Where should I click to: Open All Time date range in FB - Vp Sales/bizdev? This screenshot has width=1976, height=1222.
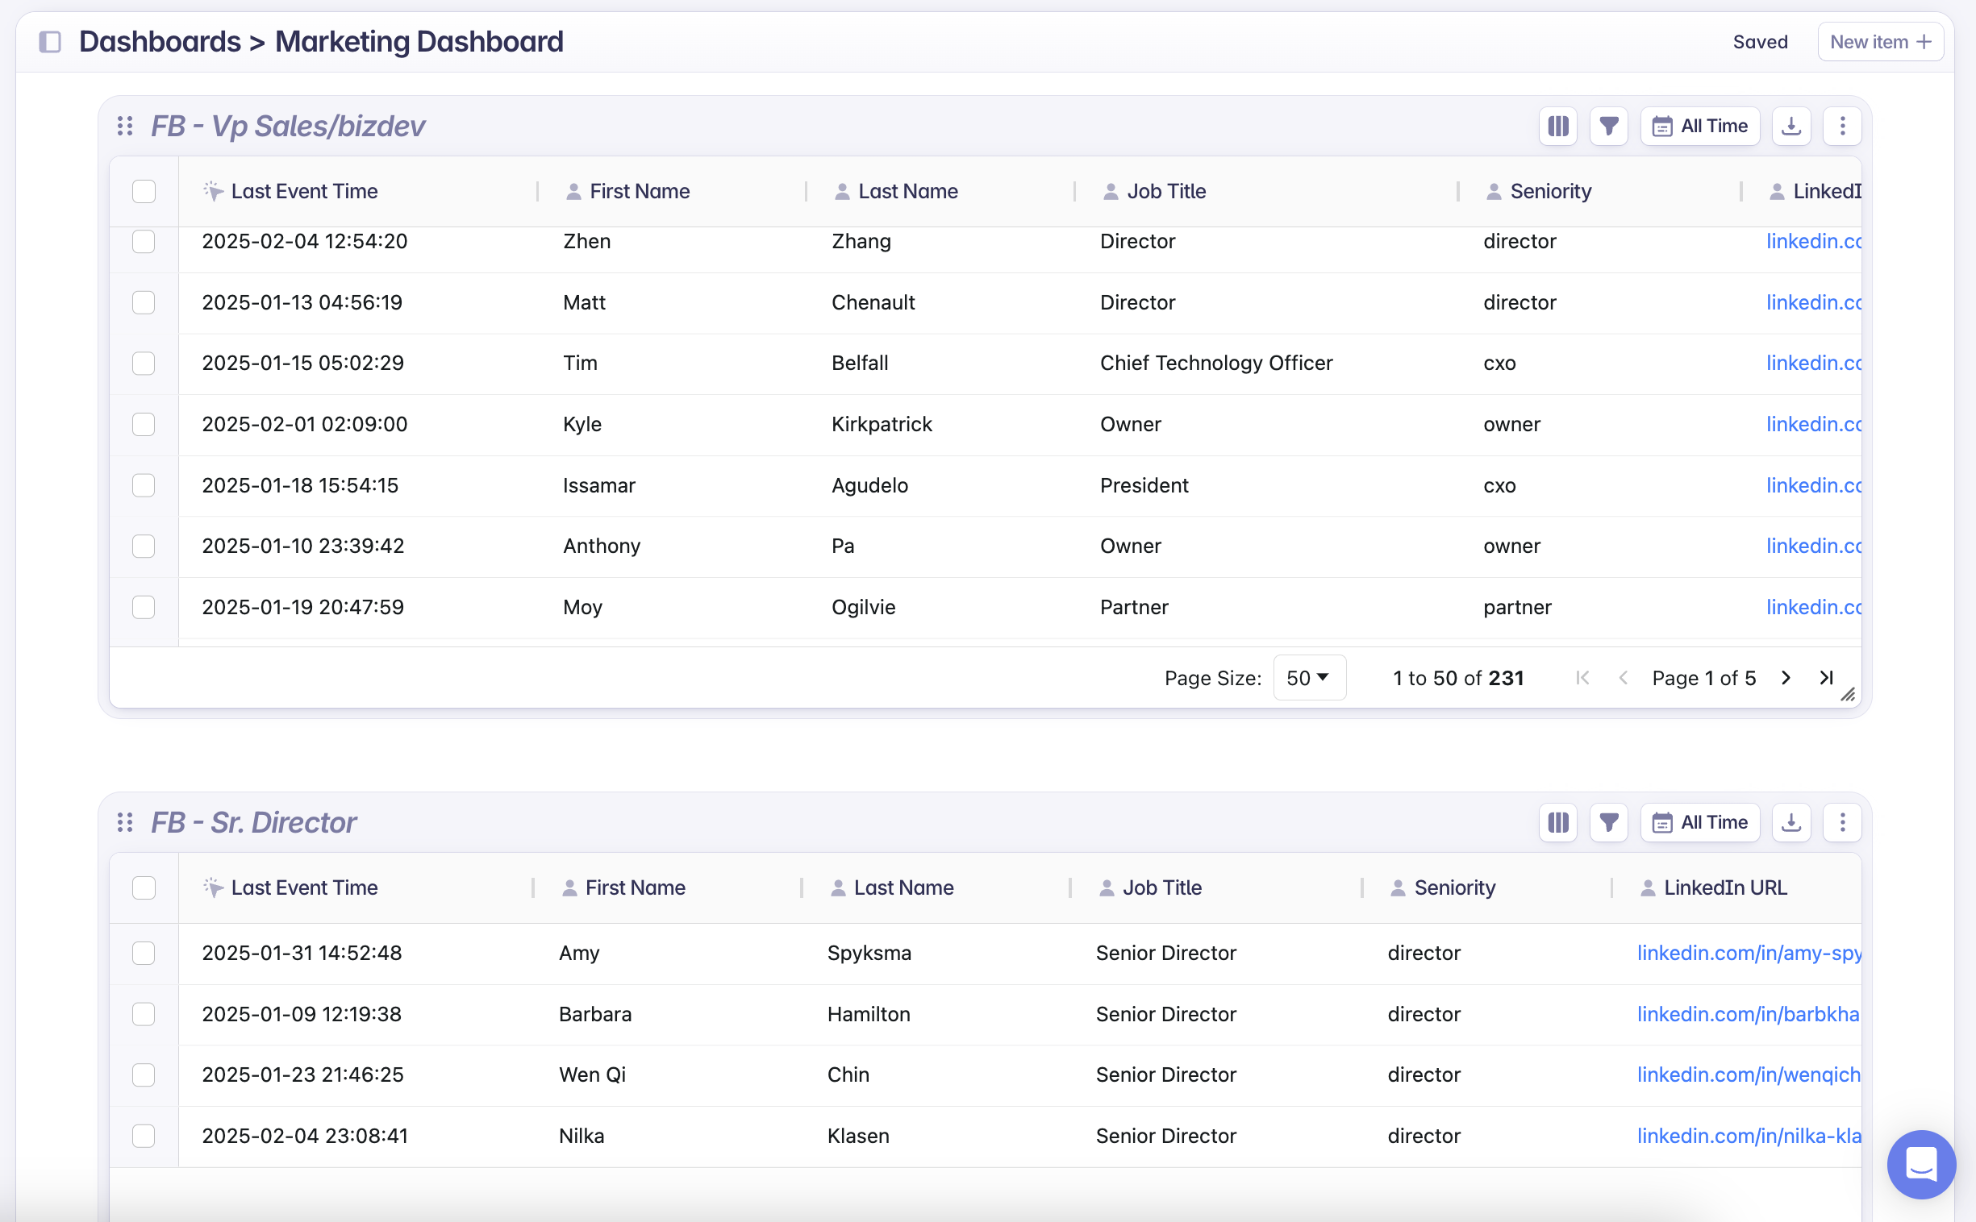(x=1699, y=126)
